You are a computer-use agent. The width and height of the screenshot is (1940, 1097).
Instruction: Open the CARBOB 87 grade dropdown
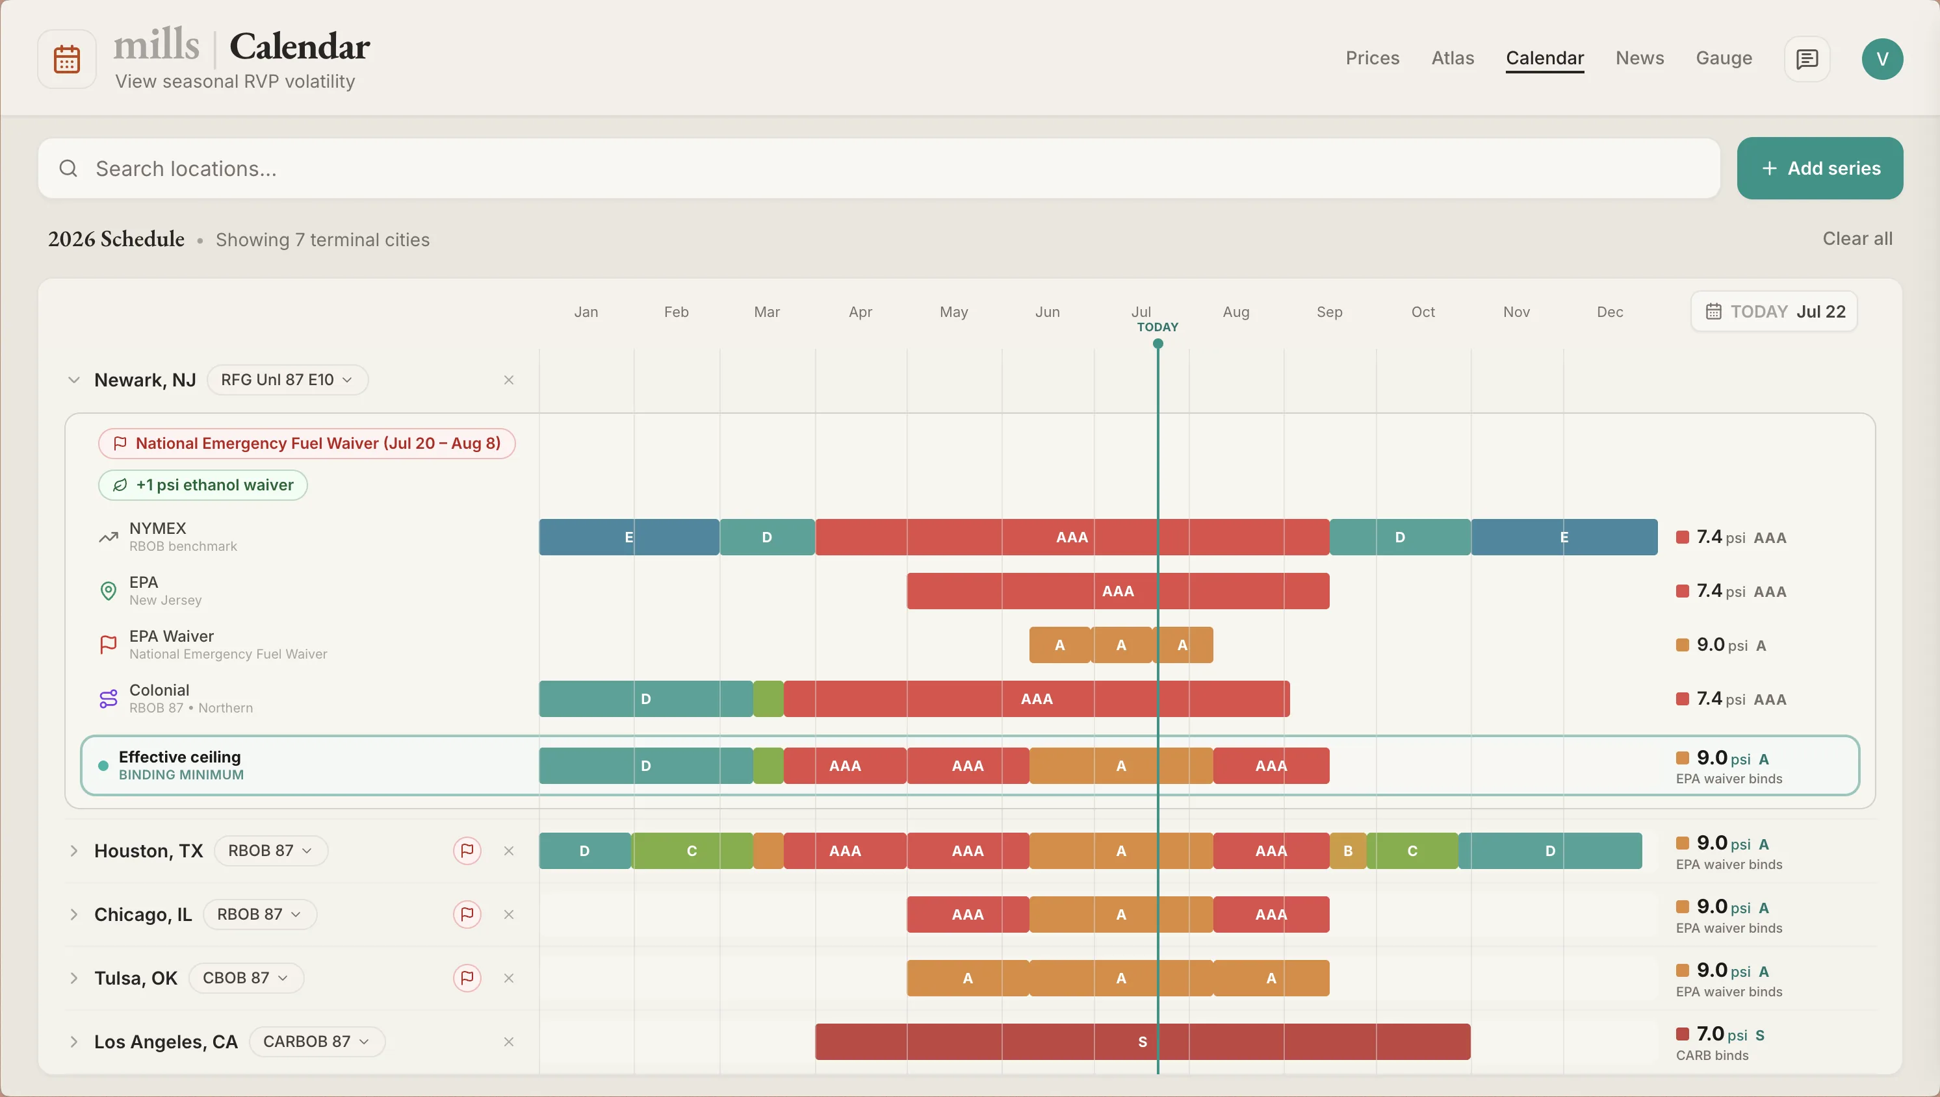317,1042
